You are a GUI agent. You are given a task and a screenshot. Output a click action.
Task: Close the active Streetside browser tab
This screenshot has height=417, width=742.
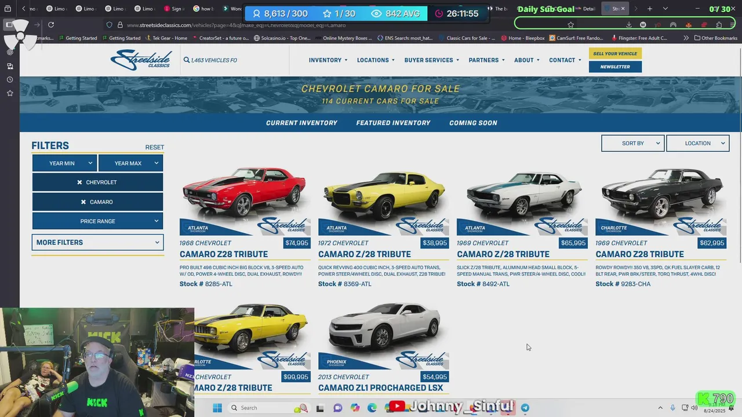coord(623,9)
